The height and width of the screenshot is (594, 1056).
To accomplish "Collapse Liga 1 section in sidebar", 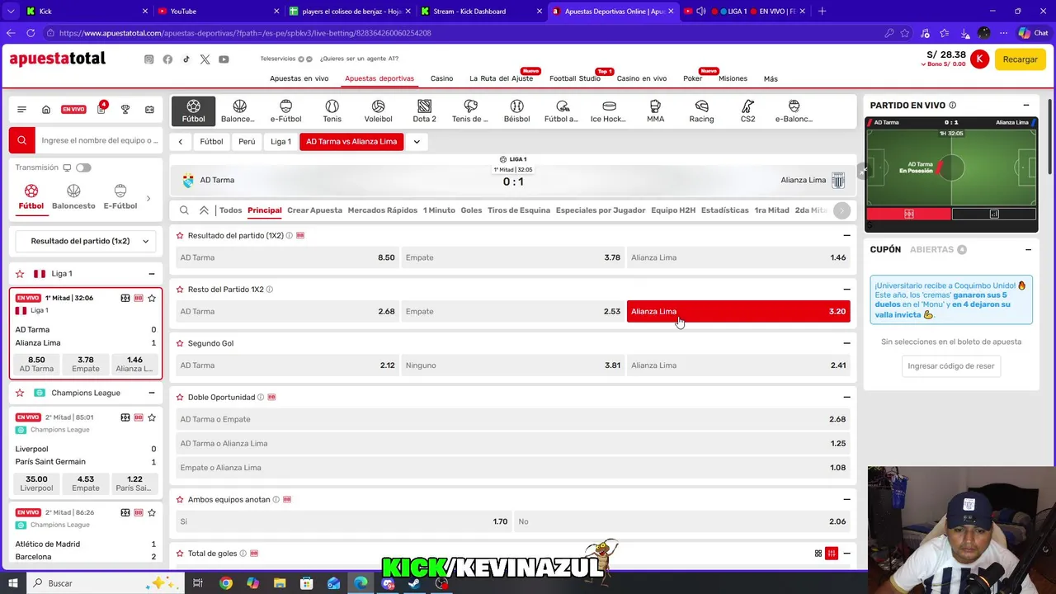I will click(x=152, y=273).
